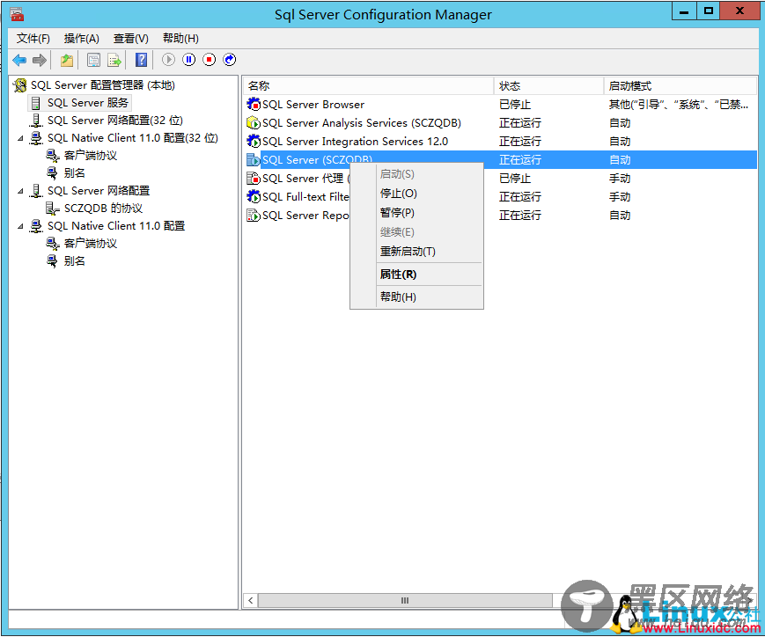The width and height of the screenshot is (765, 637).
Task: Select SCZQDB 的协议 tree item
Action: coord(103,209)
